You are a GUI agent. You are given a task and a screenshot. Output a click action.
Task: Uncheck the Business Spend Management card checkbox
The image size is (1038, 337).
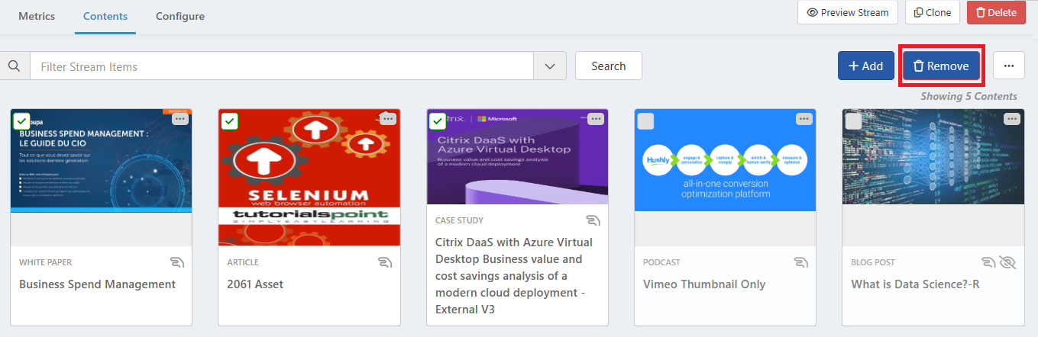(21, 121)
